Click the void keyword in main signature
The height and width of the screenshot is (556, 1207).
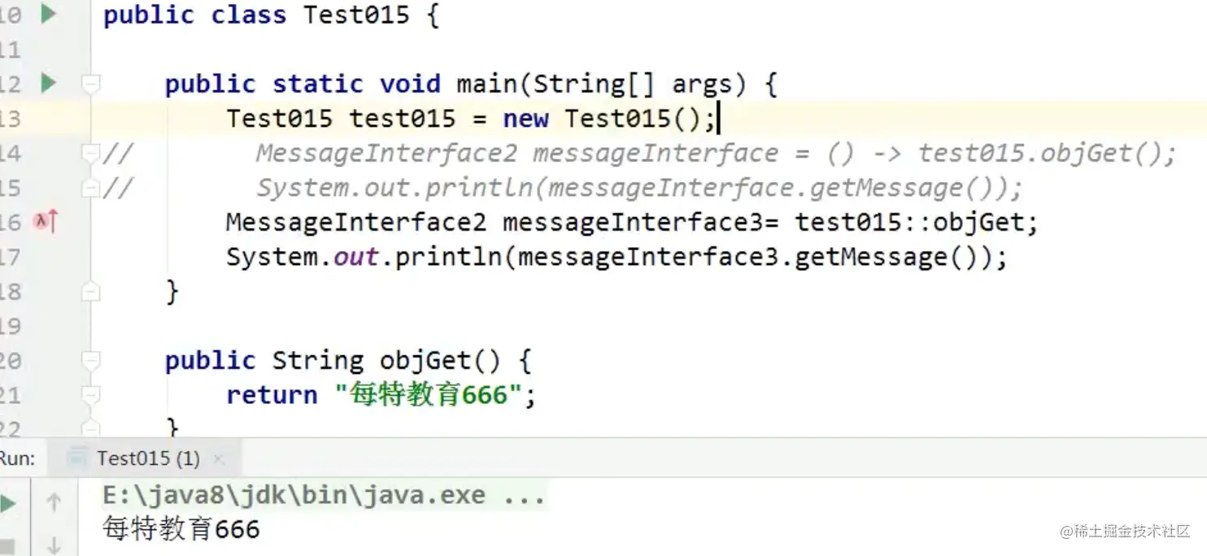point(410,84)
